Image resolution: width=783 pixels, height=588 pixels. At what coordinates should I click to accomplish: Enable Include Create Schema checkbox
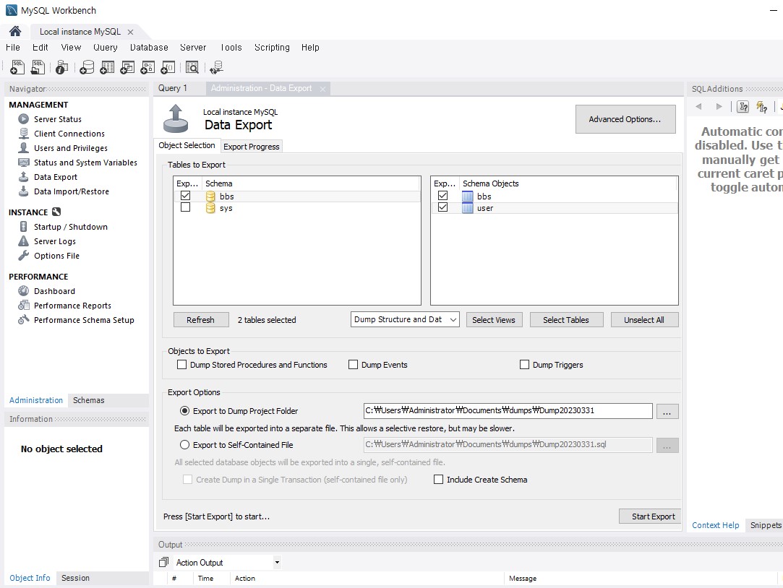coord(438,479)
